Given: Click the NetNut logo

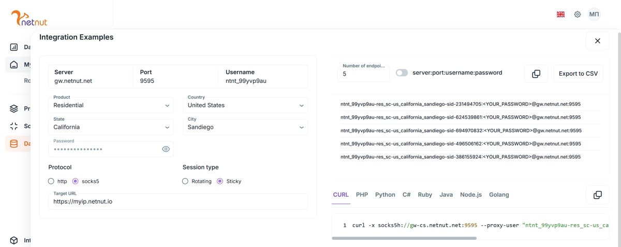Looking at the screenshot, I should point(29,18).
